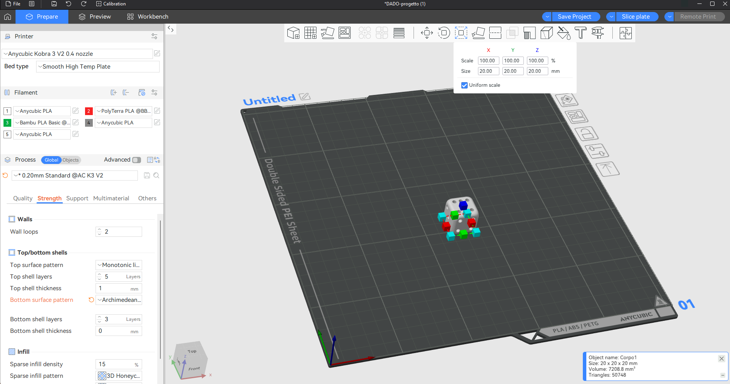The width and height of the screenshot is (730, 384).
Task: Edit the Anycubic Kobra 3 printer preset
Action: click(x=157, y=53)
